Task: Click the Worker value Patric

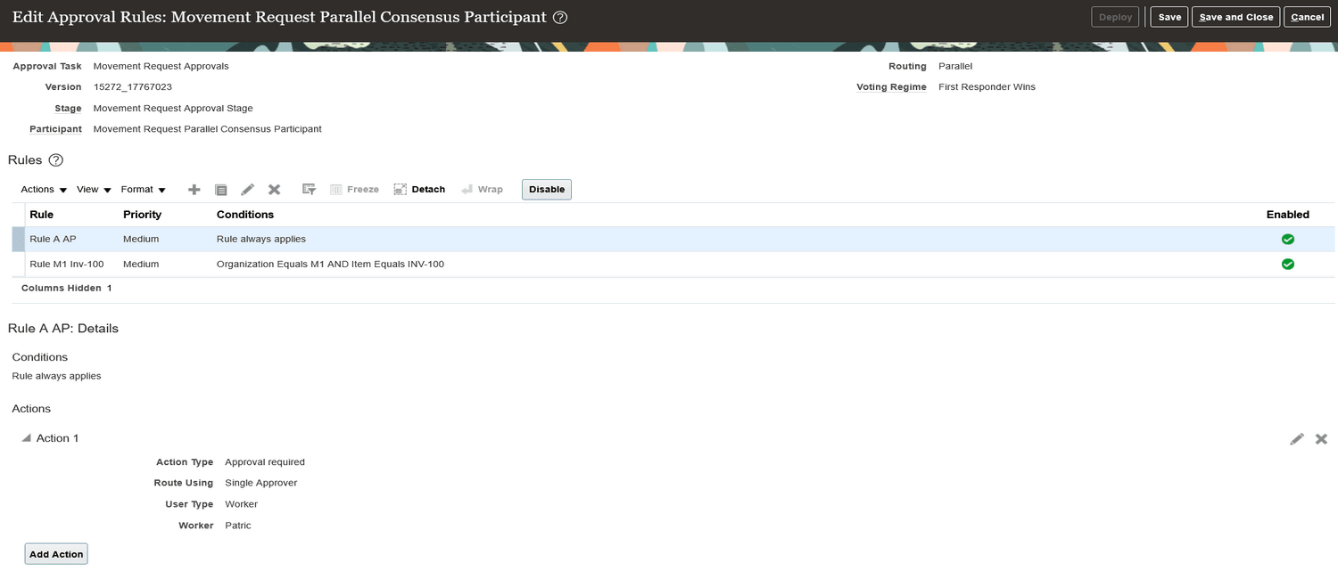Action: 238,526
